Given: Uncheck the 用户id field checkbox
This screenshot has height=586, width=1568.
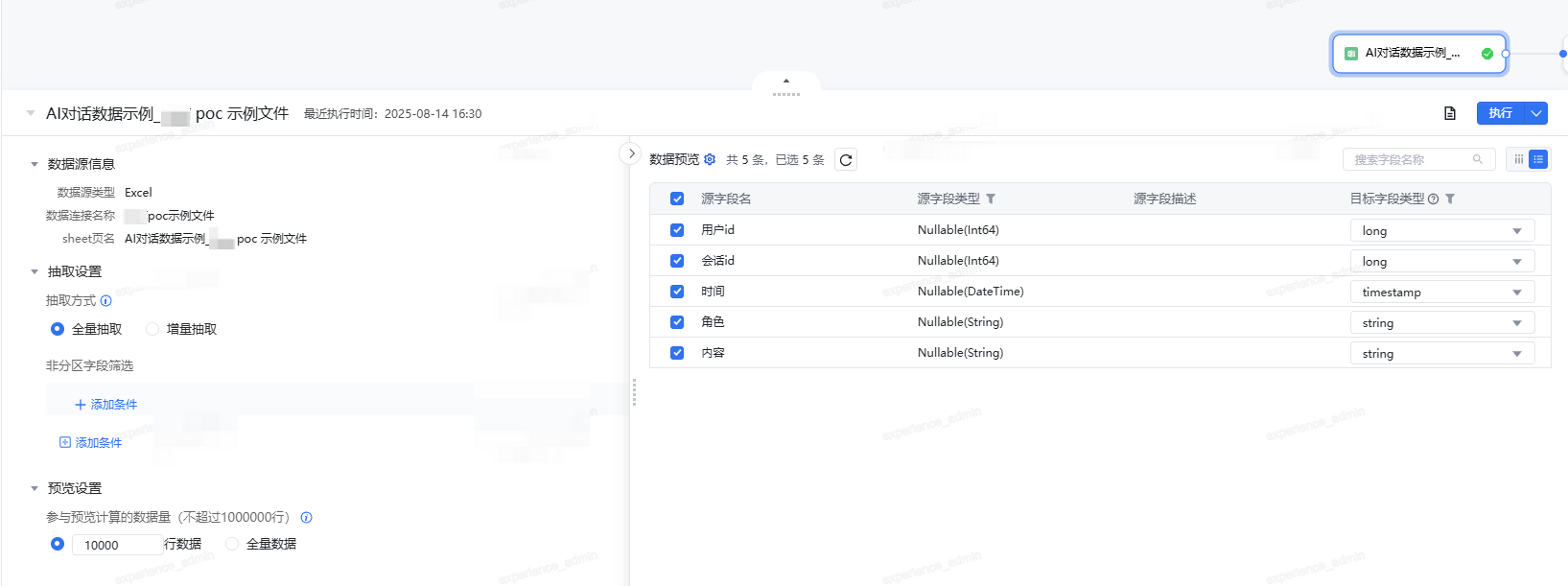Looking at the screenshot, I should point(677,230).
